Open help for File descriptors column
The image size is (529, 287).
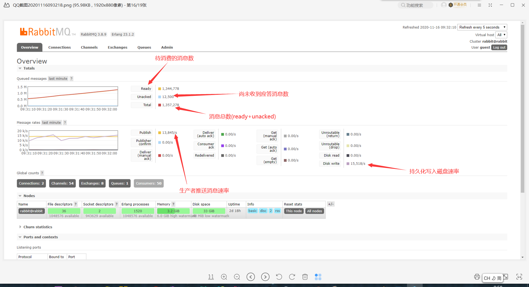click(x=76, y=204)
